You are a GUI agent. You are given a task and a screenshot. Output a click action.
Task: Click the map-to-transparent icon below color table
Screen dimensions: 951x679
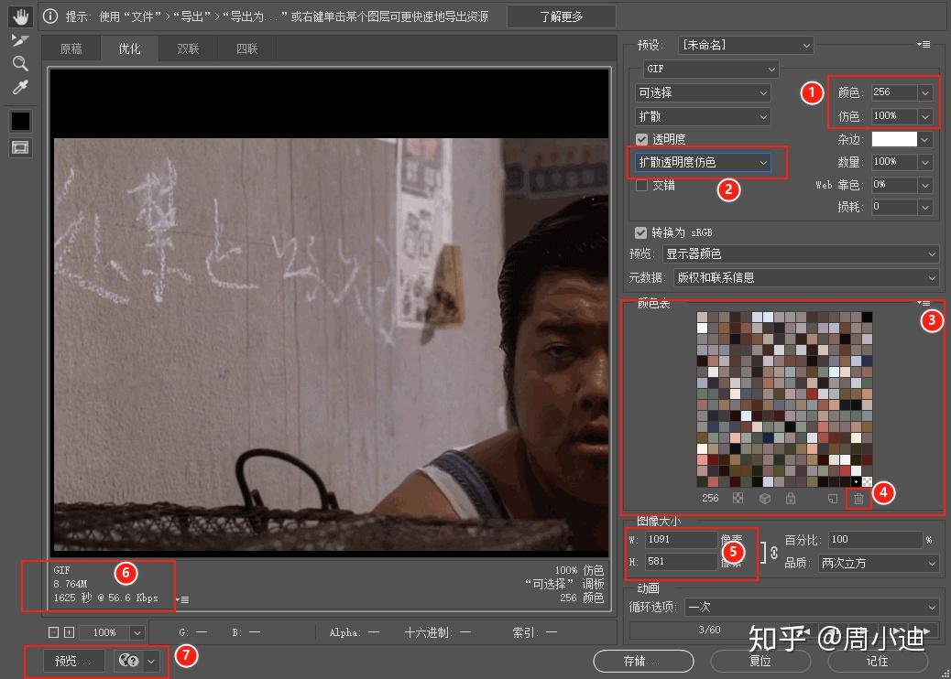pos(738,498)
